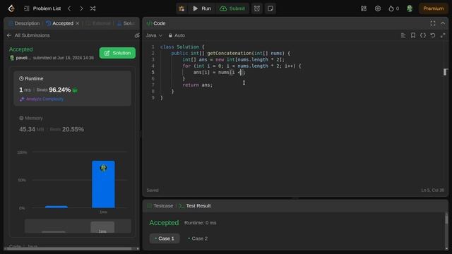Open the Problem List panel

pos(42,8)
